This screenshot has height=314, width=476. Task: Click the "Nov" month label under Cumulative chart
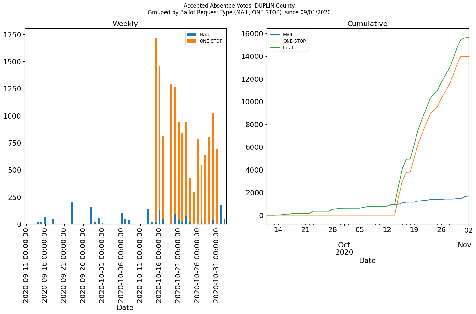pos(465,245)
